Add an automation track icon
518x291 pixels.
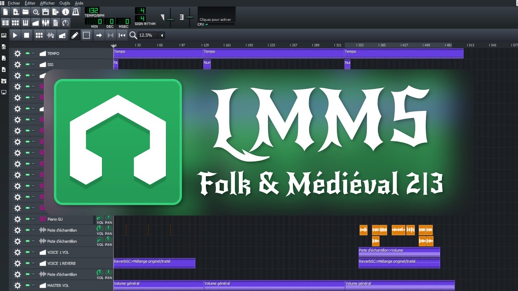tap(62, 35)
